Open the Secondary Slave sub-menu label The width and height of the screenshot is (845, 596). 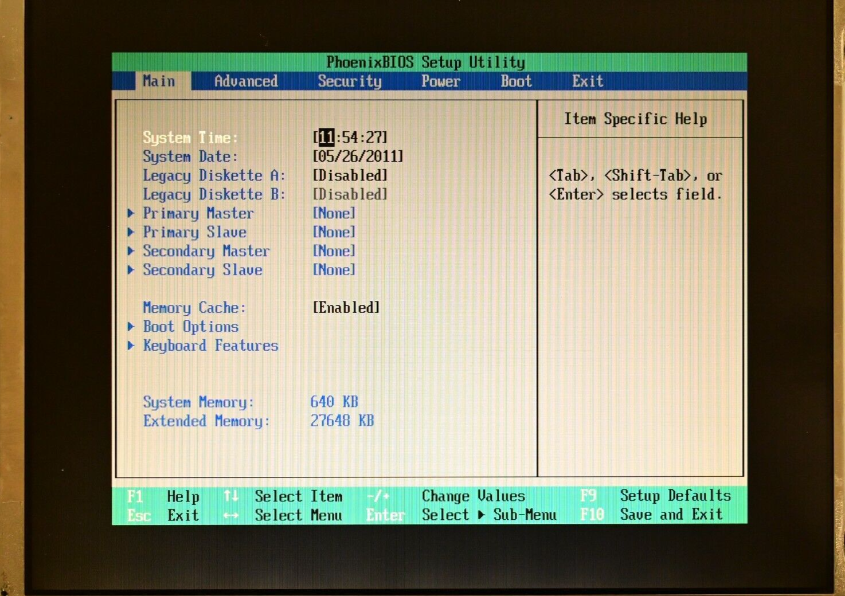[x=203, y=270]
